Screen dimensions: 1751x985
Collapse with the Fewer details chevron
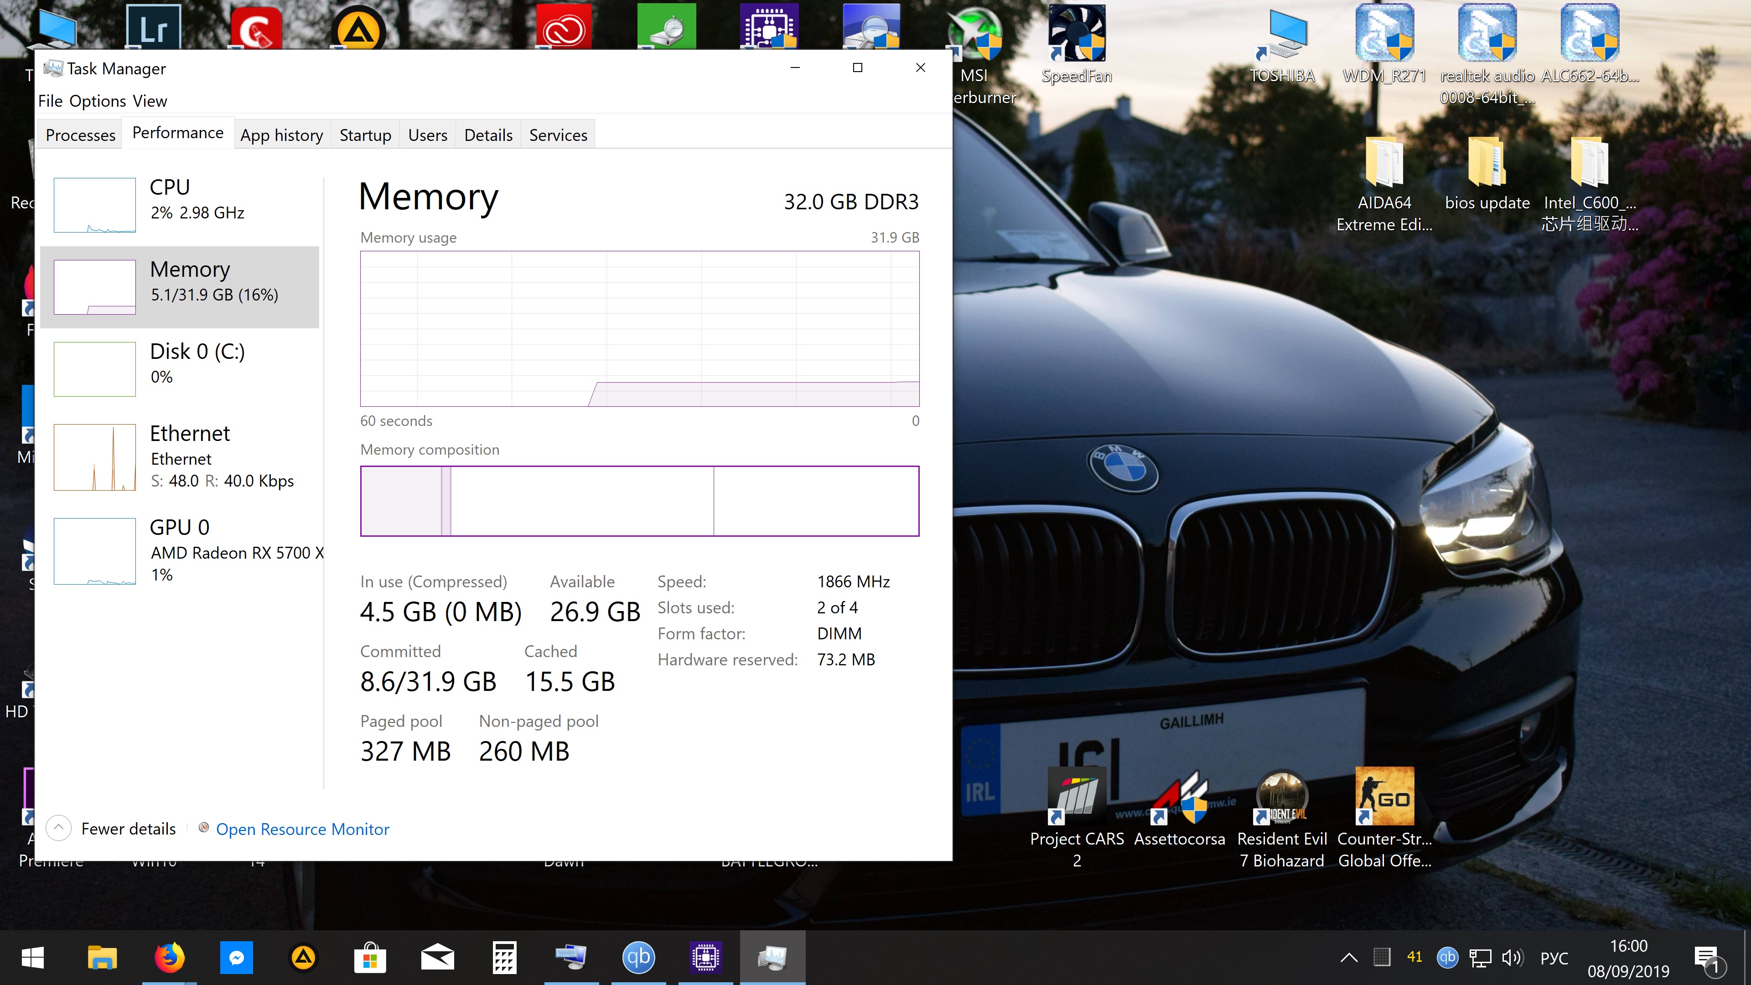tap(58, 828)
